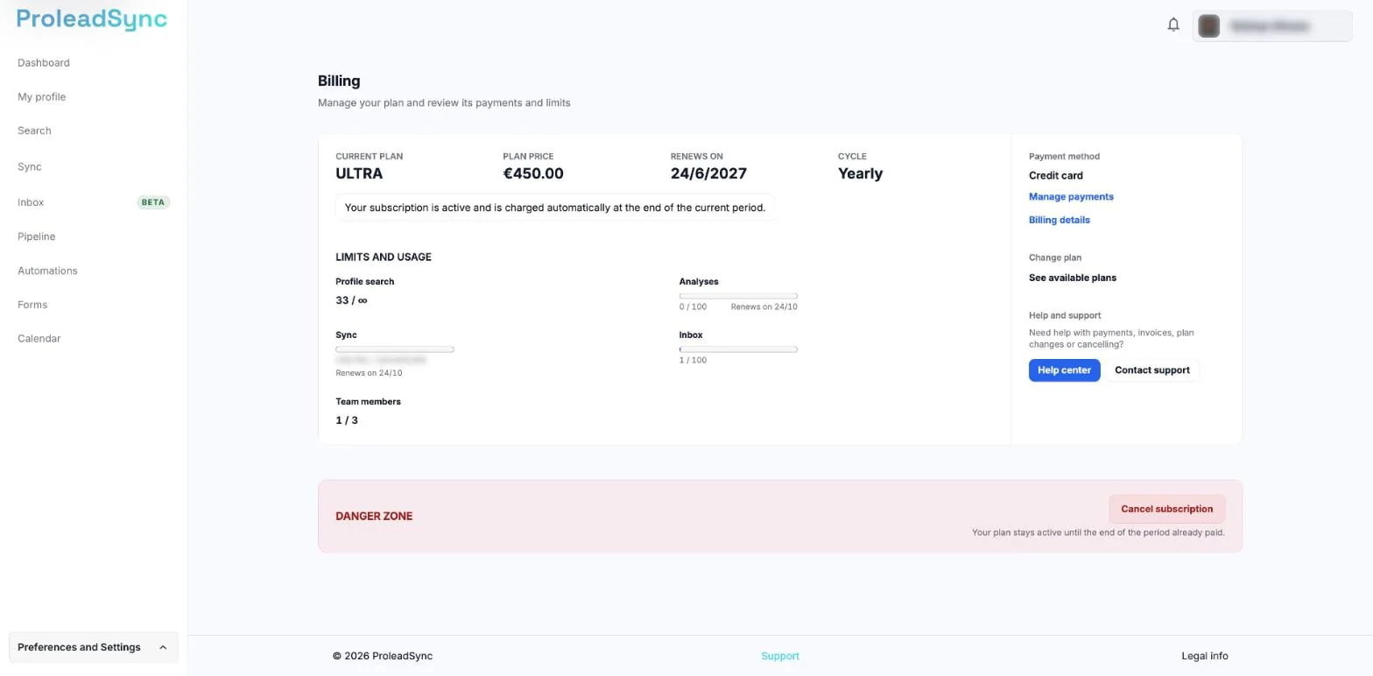This screenshot has height=676, width=1373.
Task: Click the Cancel subscription button
Action: point(1166,509)
